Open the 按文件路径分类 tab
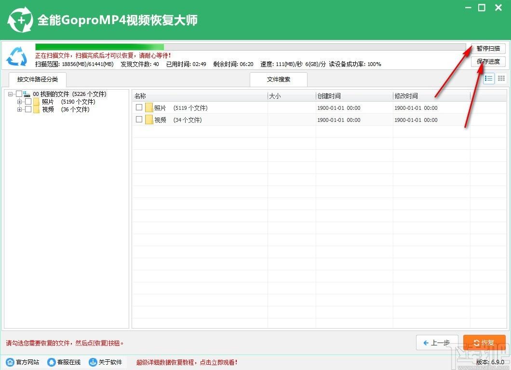This screenshot has height=370, width=511. [x=38, y=79]
